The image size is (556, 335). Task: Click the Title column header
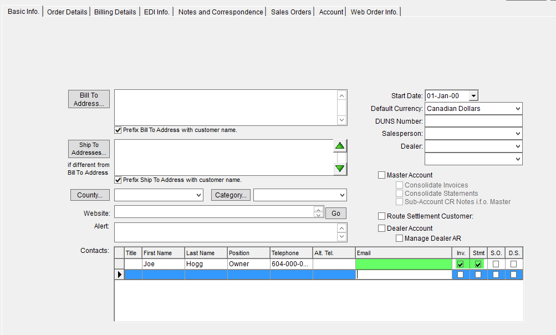coord(133,253)
